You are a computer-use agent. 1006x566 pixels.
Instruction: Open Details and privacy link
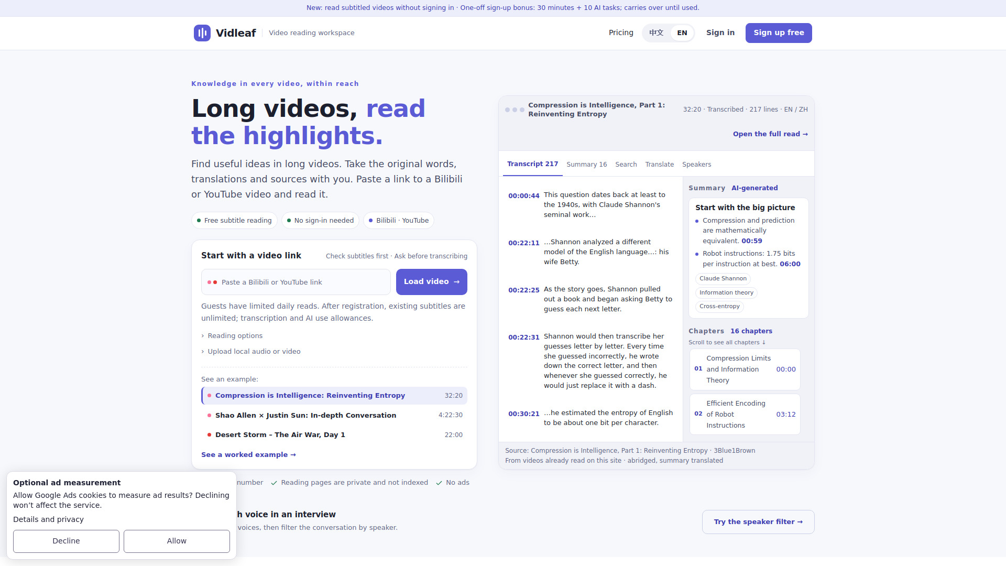coord(48,519)
